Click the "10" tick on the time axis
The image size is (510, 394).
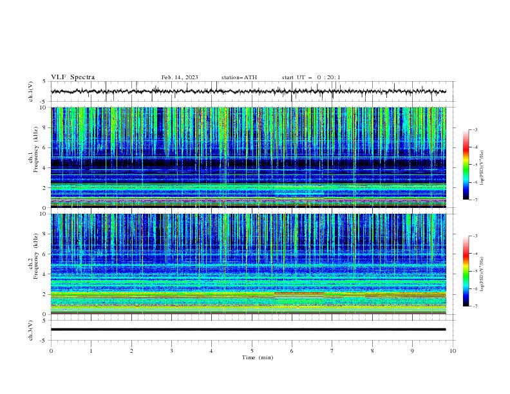[x=453, y=351]
